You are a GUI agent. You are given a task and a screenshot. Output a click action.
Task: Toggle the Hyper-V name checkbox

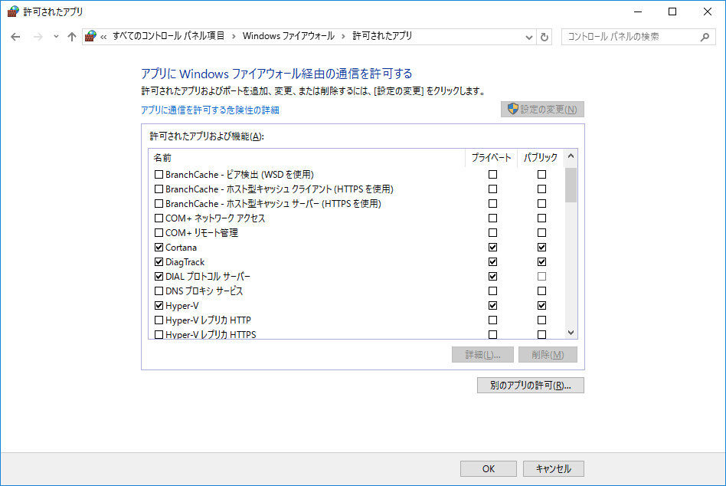[x=159, y=306]
